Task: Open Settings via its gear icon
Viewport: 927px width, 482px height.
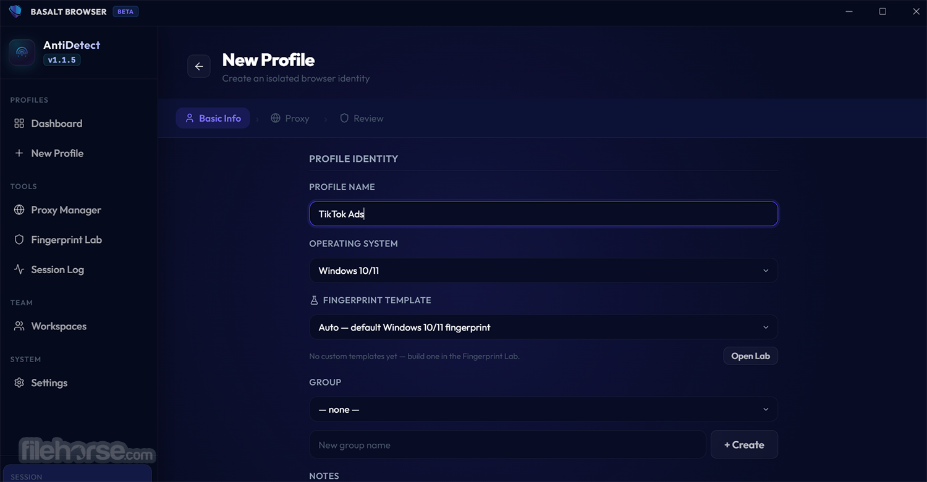Action: (x=19, y=383)
